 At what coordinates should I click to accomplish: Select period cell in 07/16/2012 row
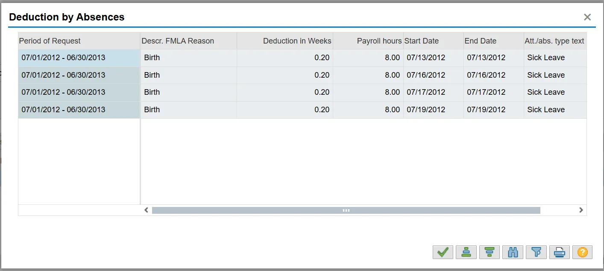[79, 75]
